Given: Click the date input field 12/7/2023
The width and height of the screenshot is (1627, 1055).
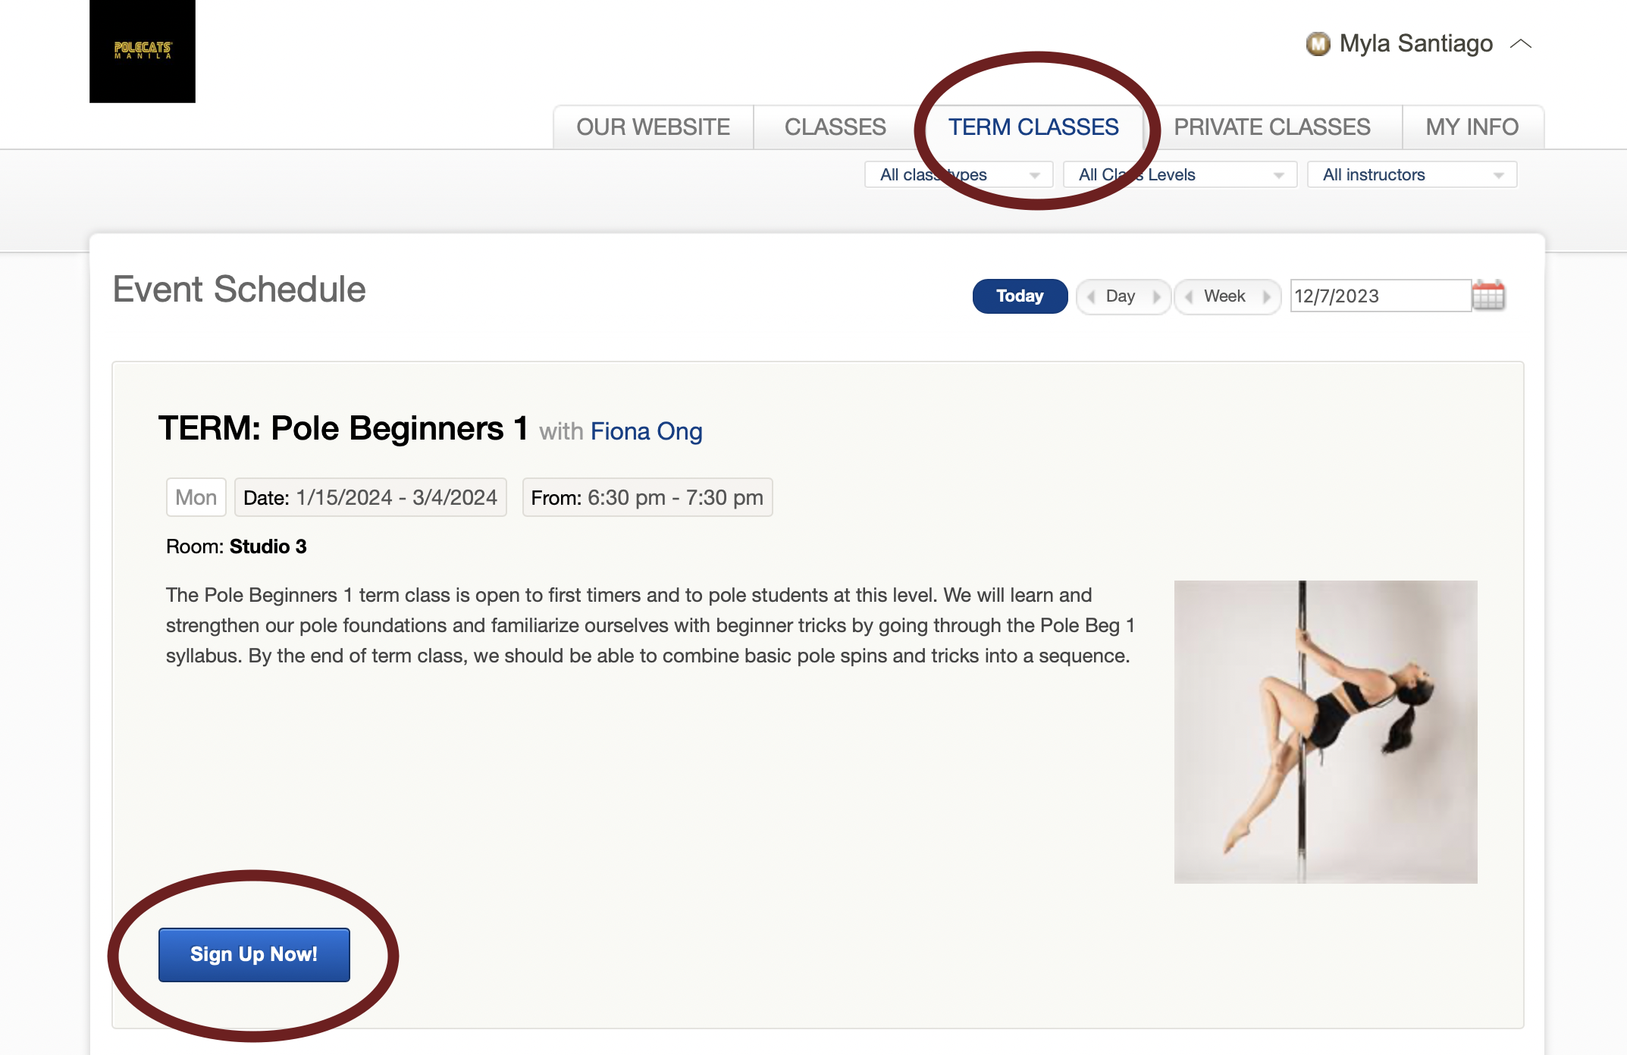Looking at the screenshot, I should tap(1378, 296).
